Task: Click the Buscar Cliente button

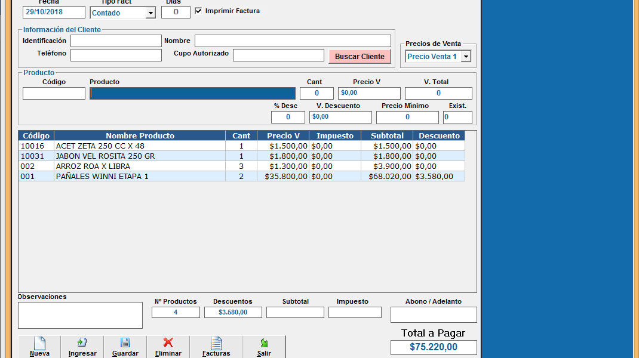Action: tap(360, 56)
